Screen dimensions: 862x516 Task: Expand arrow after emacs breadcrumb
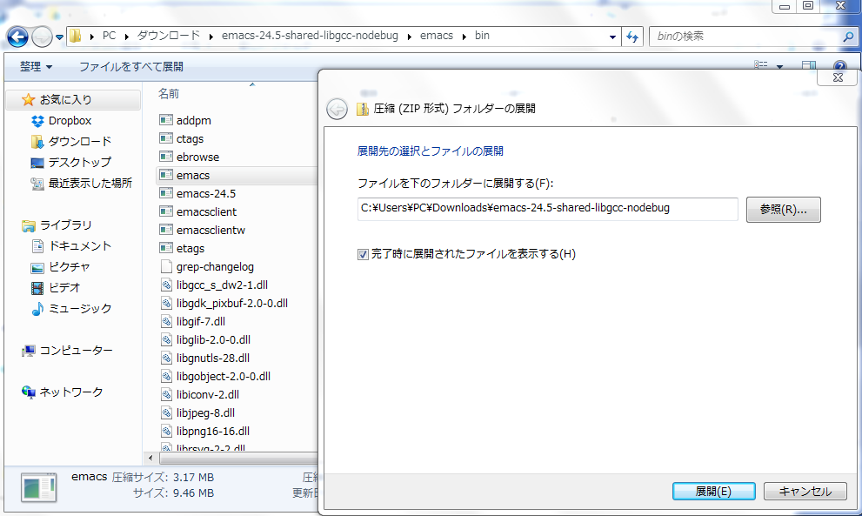464,37
